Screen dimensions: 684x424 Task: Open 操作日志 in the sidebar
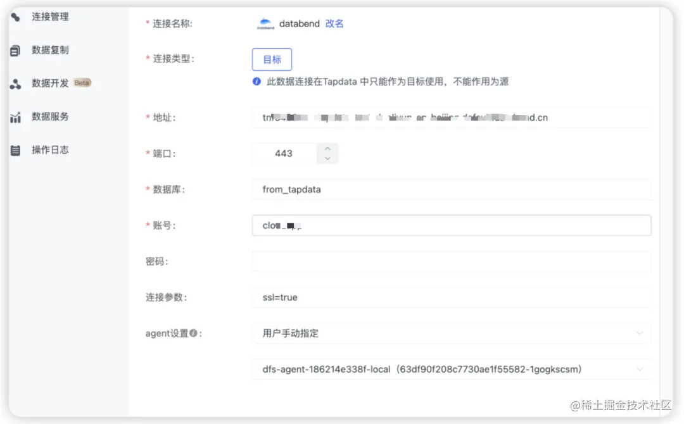[x=50, y=150]
